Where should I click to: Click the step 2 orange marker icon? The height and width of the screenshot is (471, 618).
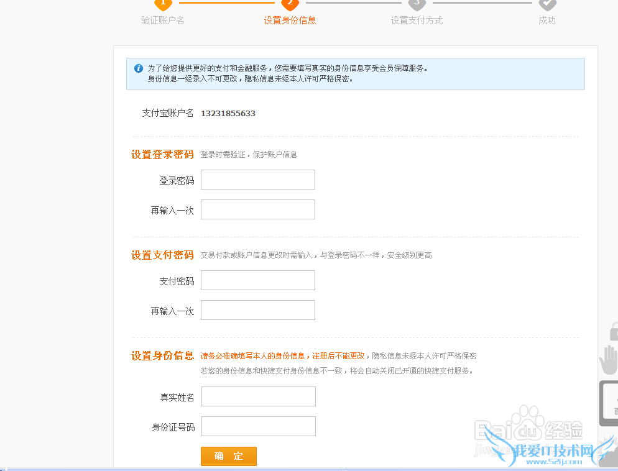290,4
